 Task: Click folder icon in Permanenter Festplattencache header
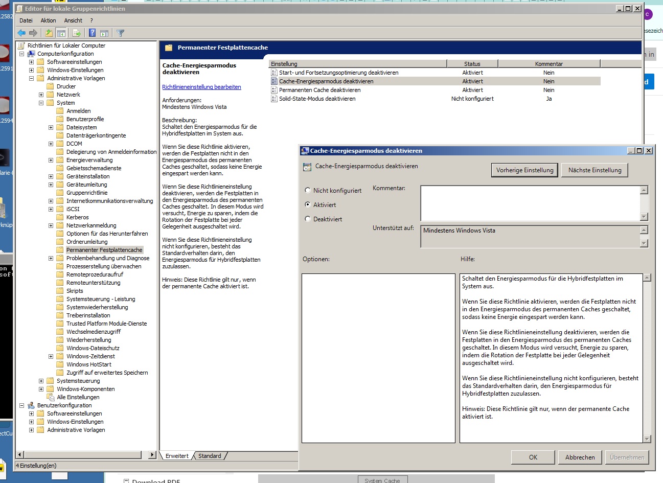[169, 48]
